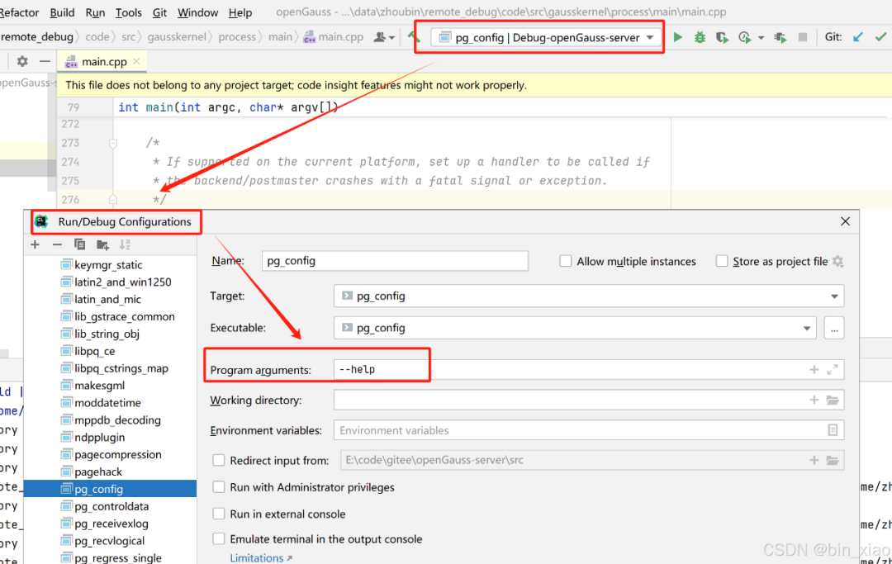
Task: Click the Store as project file gear
Action: (838, 261)
